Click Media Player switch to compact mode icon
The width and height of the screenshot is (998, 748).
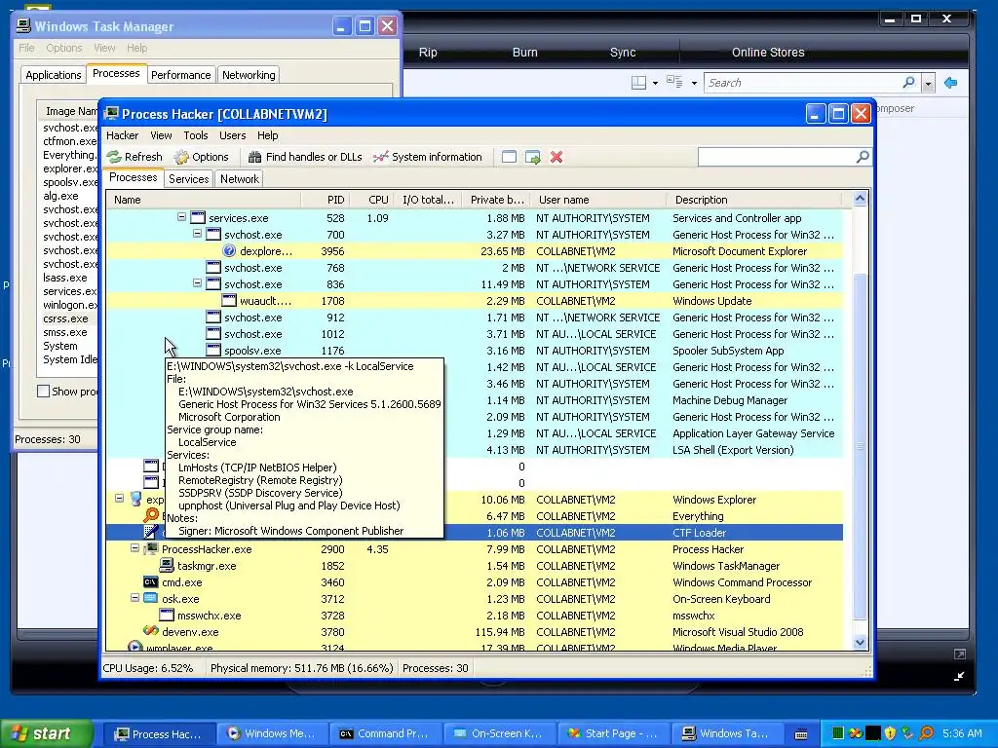point(959,676)
